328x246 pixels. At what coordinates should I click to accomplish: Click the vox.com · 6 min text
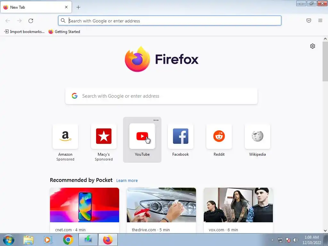pos(223,230)
